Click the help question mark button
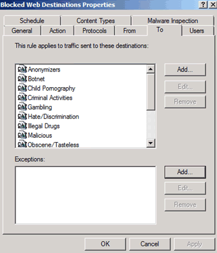This screenshot has height=253, width=217. [x=203, y=4]
